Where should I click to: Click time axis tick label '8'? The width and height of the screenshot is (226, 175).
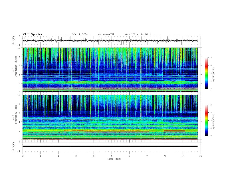(165, 156)
